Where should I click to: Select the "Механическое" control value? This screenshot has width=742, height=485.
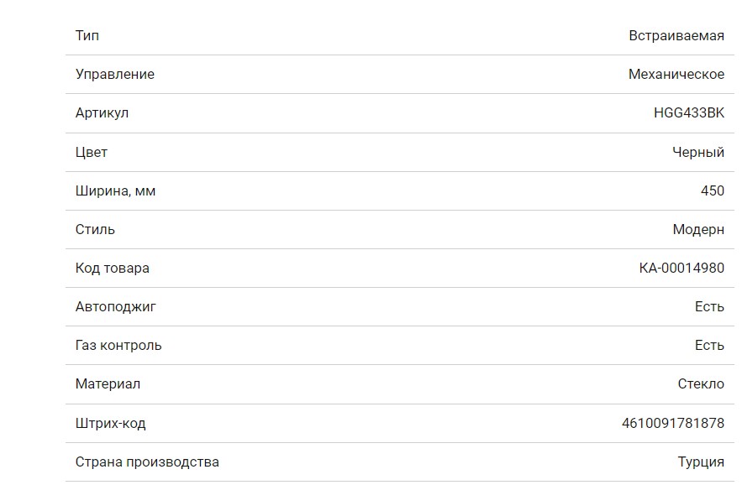(676, 75)
